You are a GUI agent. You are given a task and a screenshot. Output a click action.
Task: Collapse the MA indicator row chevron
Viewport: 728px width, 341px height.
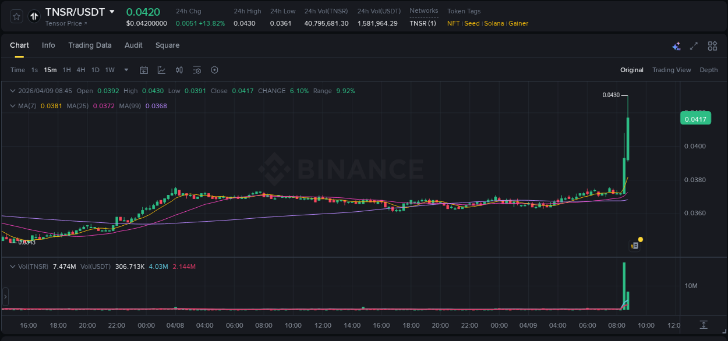(12, 106)
